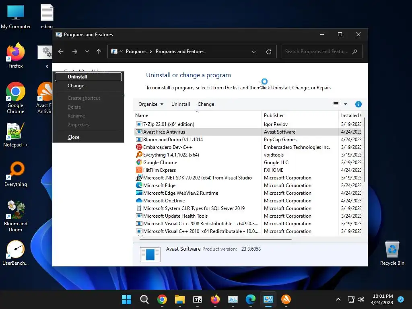The width and height of the screenshot is (412, 309).
Task: Open the view options dropdown arrow
Action: [345, 104]
